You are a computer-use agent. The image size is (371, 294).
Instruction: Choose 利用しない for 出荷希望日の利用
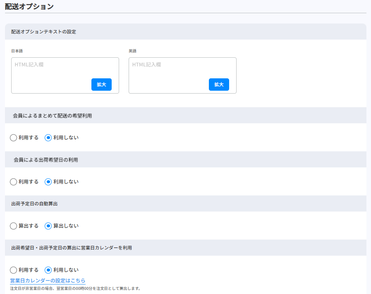pos(48,182)
